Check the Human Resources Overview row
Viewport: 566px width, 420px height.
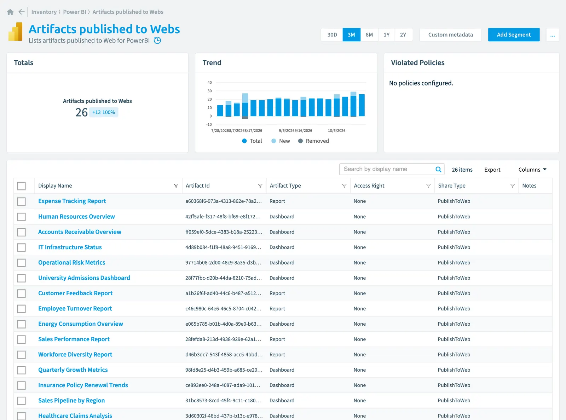click(22, 217)
